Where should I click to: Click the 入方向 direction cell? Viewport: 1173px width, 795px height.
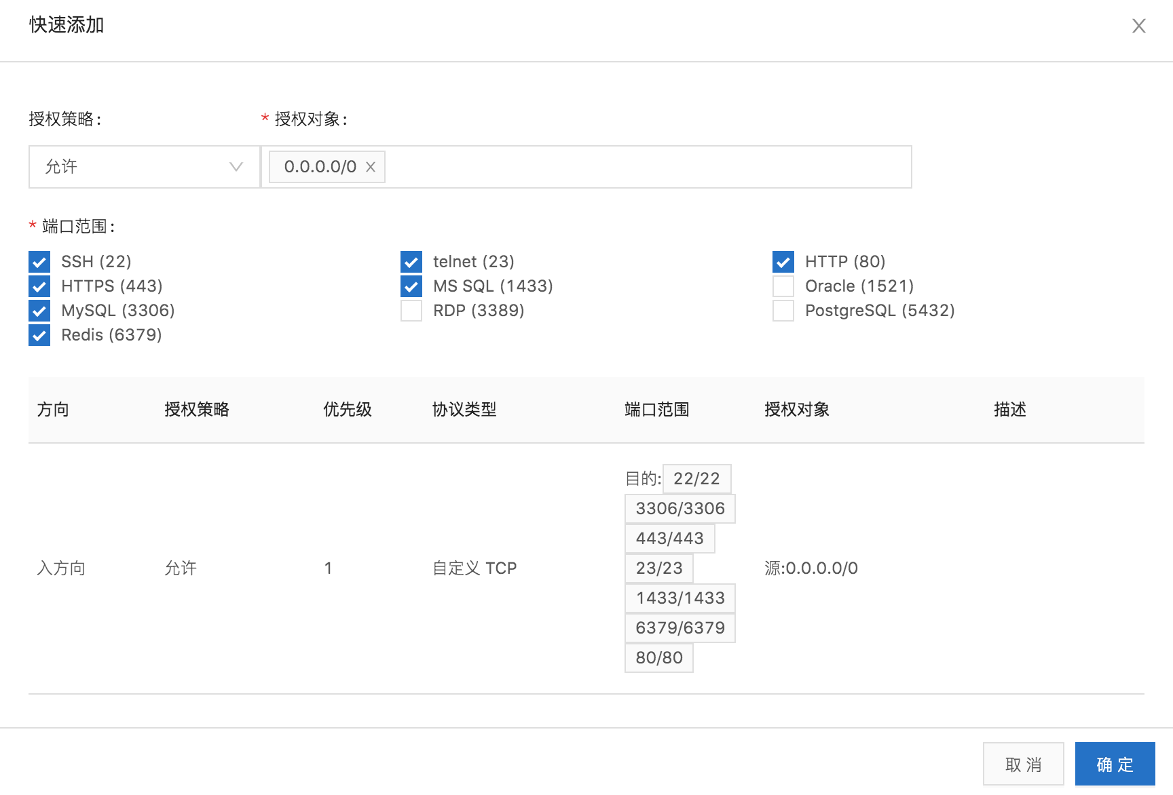[61, 568]
